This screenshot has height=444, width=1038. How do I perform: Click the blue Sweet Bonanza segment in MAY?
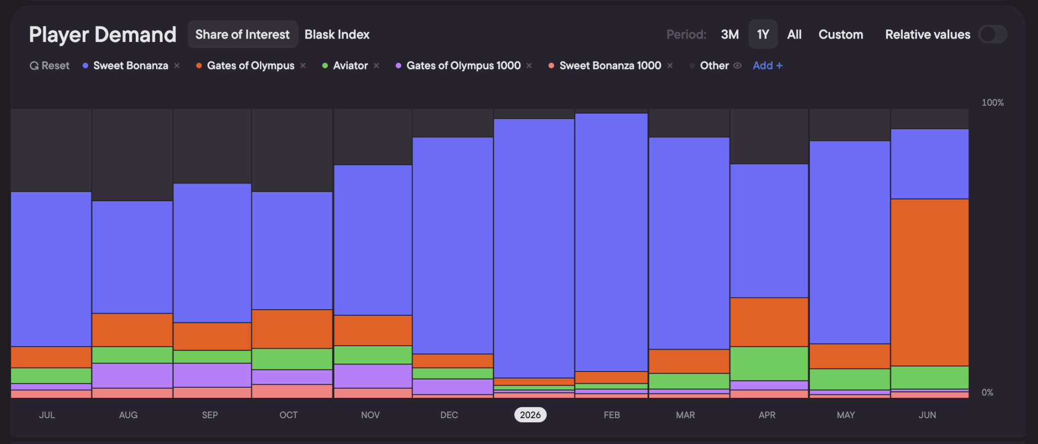point(849,243)
